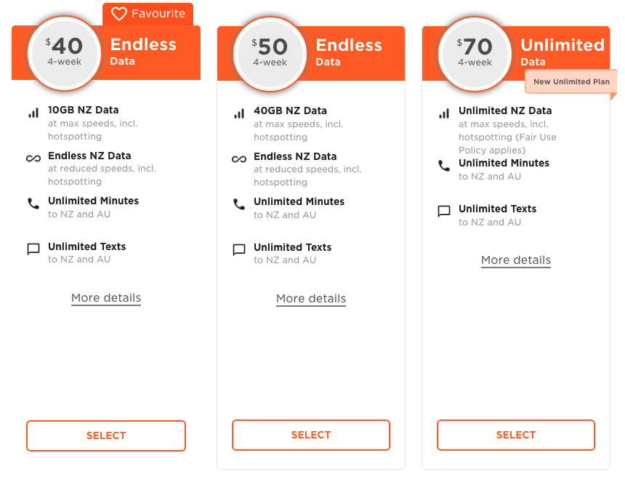Click infinity icon on $40 plan
The height and width of the screenshot is (482, 625).
pyautogui.click(x=33, y=158)
